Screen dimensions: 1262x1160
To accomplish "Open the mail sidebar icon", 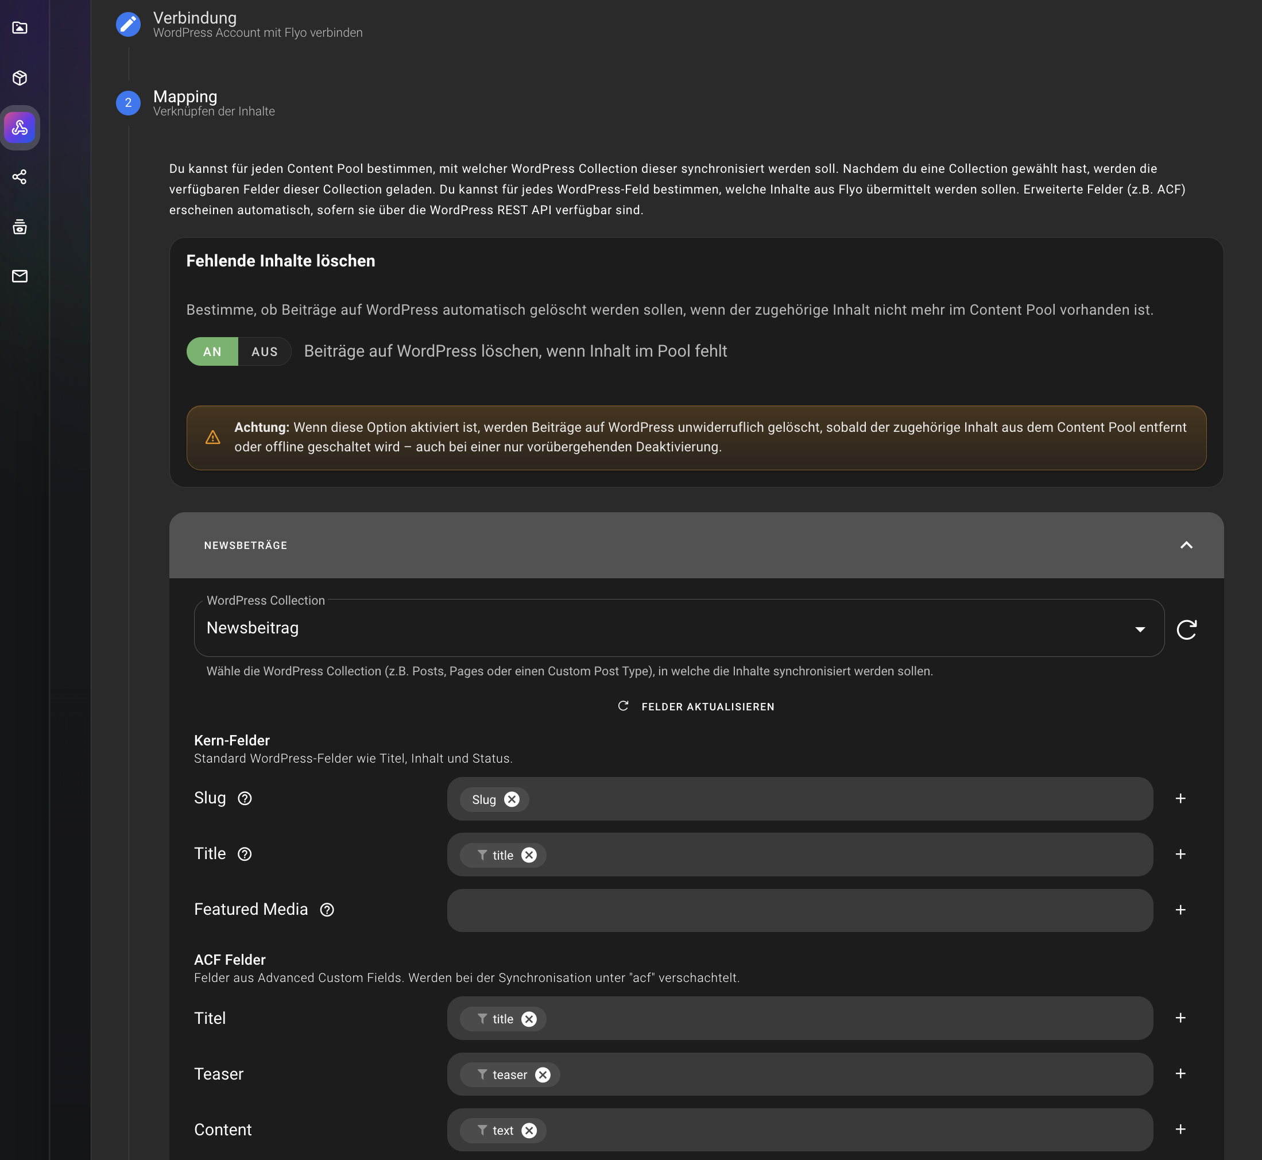I will 20,276.
